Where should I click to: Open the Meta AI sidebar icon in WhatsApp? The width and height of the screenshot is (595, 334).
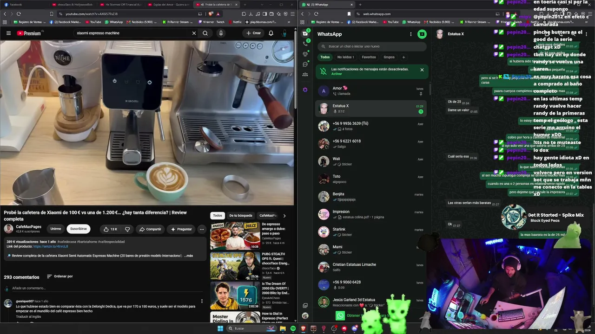305,90
